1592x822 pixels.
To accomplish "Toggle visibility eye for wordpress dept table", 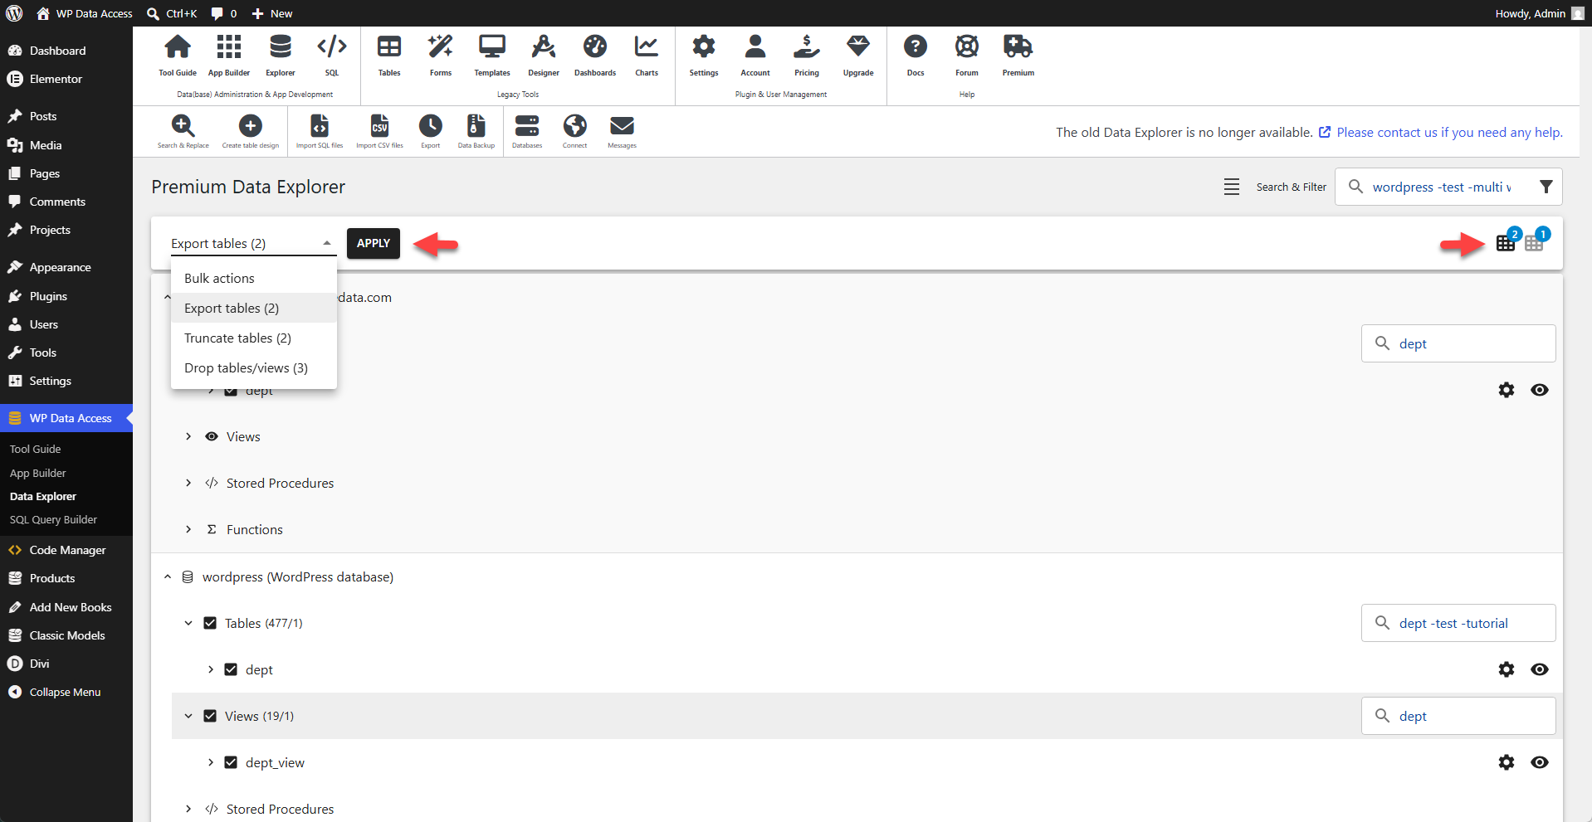I will pos(1540,669).
